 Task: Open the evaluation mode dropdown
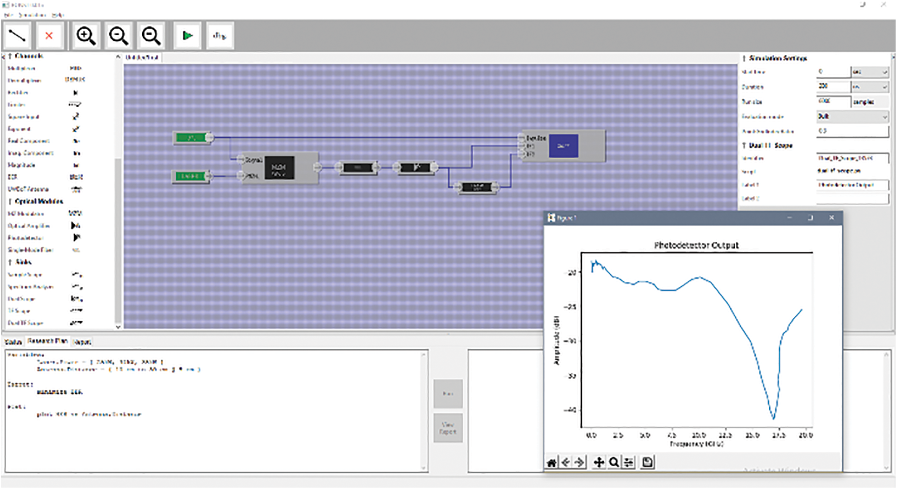point(852,116)
